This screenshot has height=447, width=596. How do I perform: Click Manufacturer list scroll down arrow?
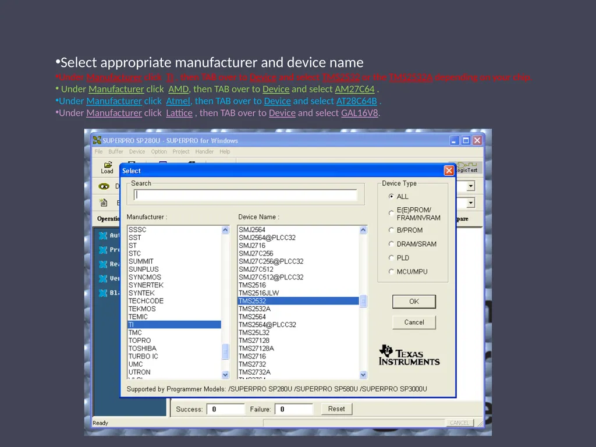click(225, 375)
